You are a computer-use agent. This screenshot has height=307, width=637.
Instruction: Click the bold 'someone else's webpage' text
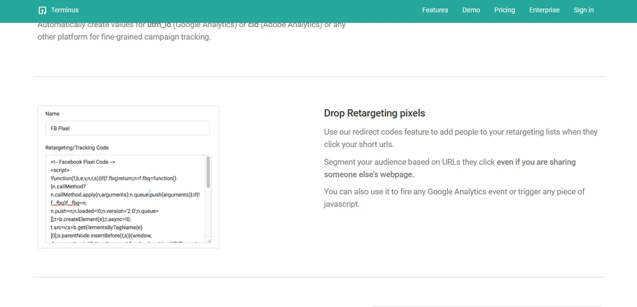coord(369,174)
